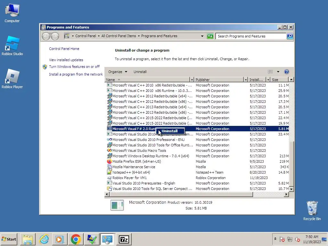Open the Name column filter dropdown
The width and height of the screenshot is (328, 246).
(x=192, y=80)
